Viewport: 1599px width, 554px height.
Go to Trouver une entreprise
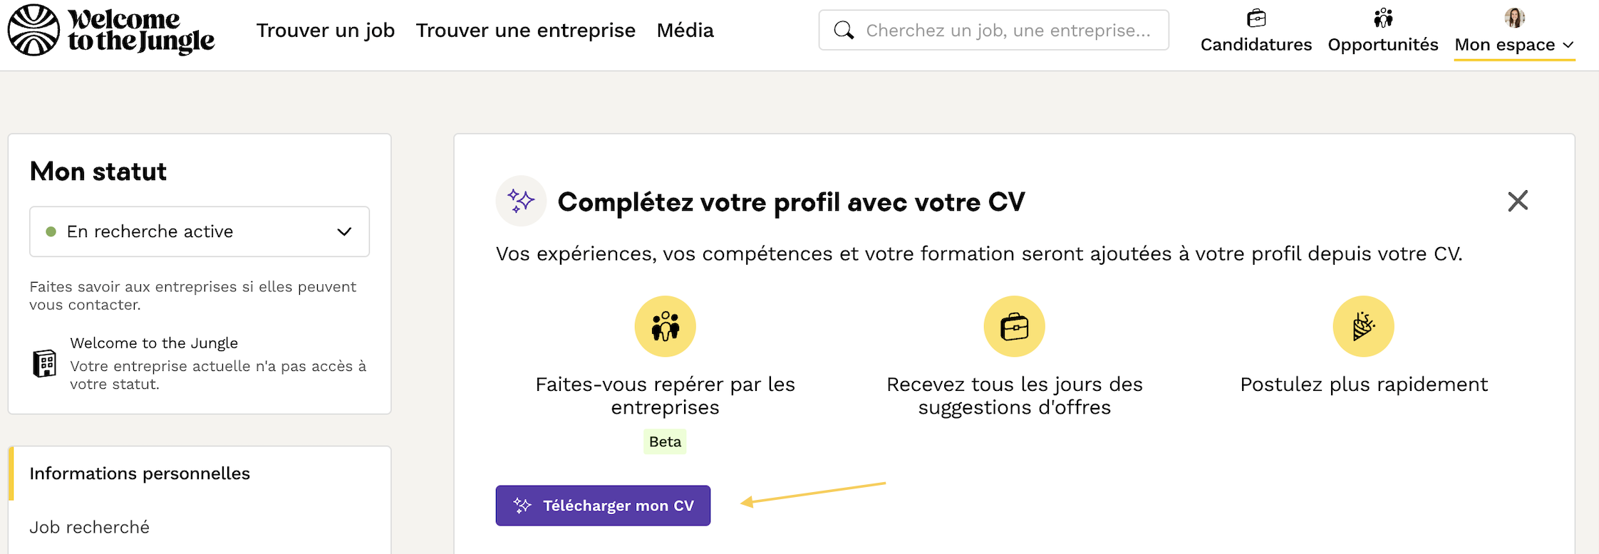coord(525,31)
